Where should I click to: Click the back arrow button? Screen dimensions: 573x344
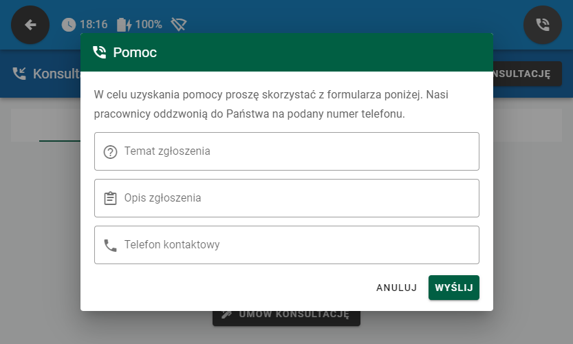pos(30,25)
